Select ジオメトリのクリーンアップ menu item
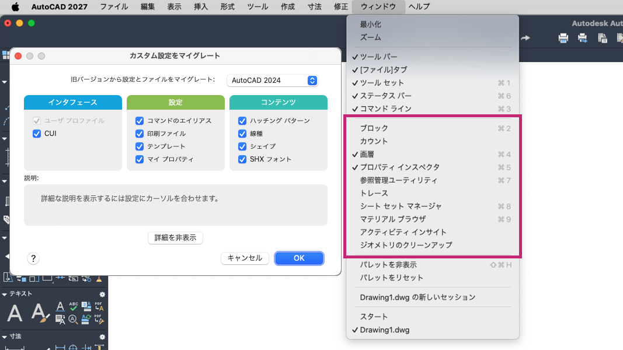Screen dimensions: 623x350 click(432, 245)
